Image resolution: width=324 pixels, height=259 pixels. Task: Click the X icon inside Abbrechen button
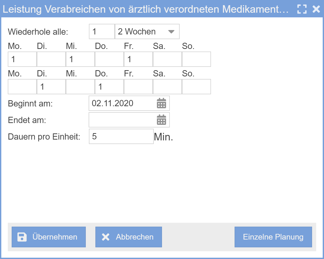point(105,236)
